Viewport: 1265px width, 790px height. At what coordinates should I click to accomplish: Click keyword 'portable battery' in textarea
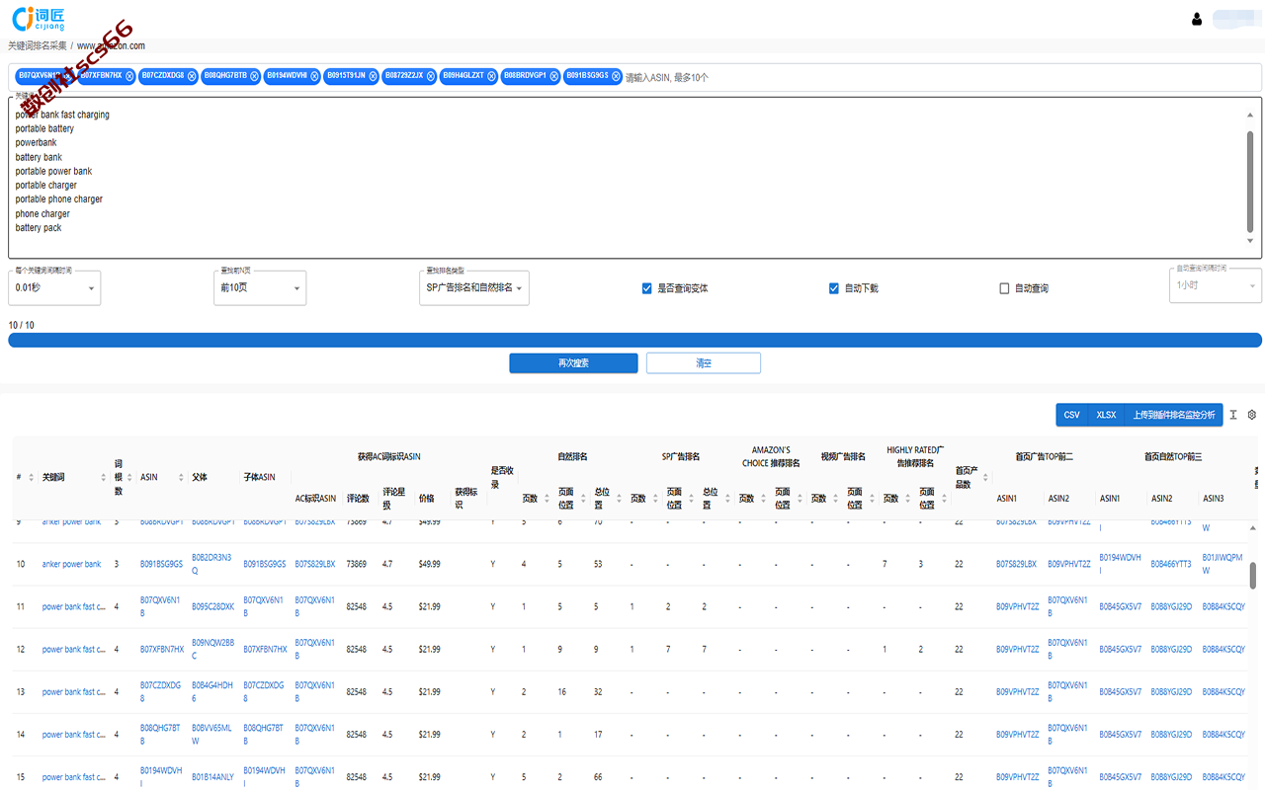44,128
